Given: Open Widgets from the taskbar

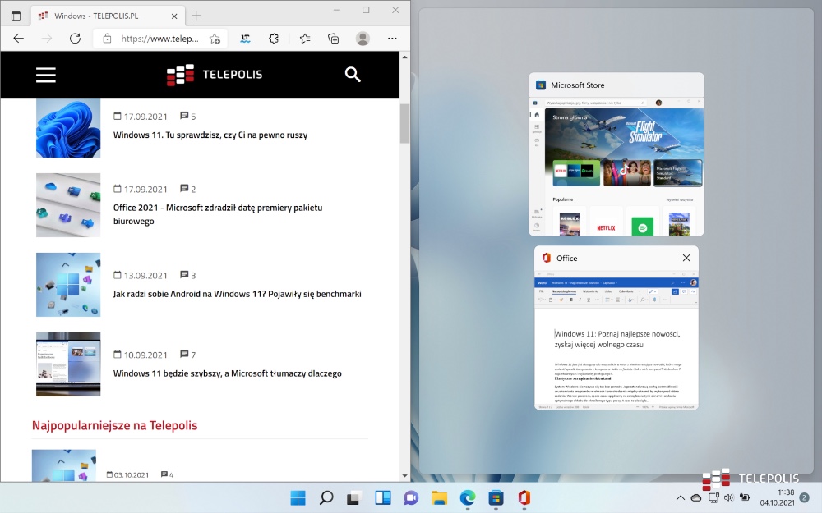Looking at the screenshot, I should [382, 497].
